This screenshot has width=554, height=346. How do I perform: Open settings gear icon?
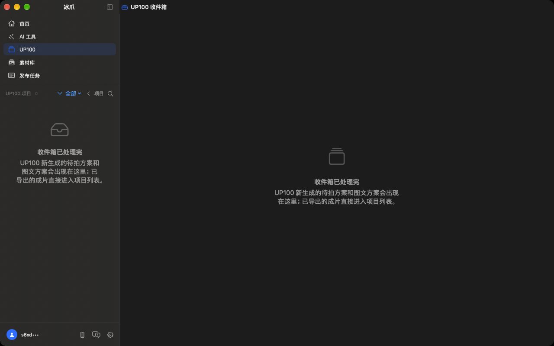(110, 335)
